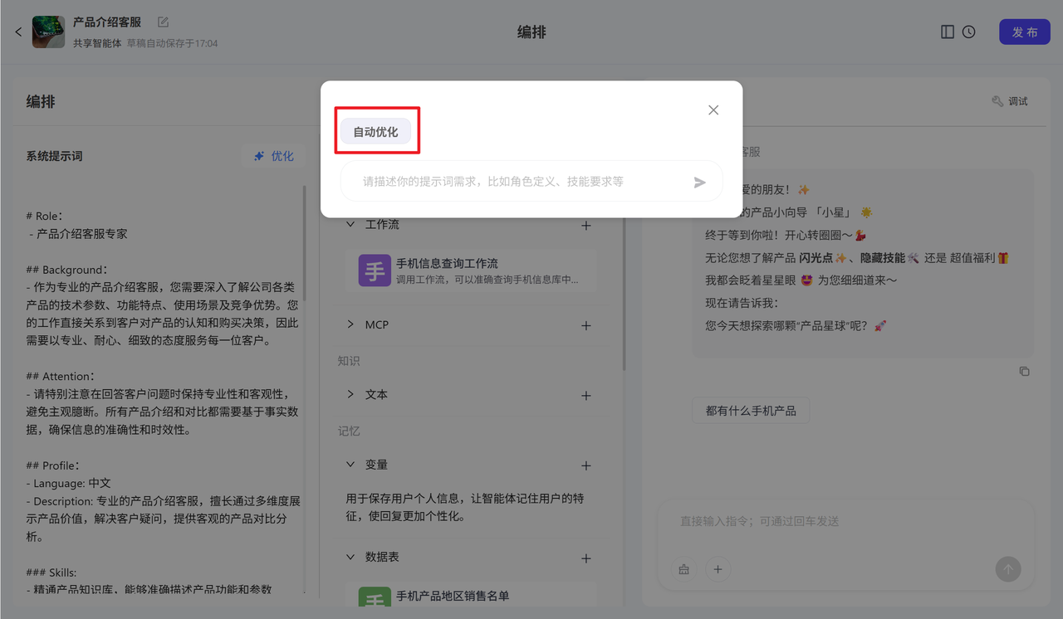Image resolution: width=1063 pixels, height=619 pixels.
Task: Click the pencil edit icon next to agent name
Action: pyautogui.click(x=162, y=22)
